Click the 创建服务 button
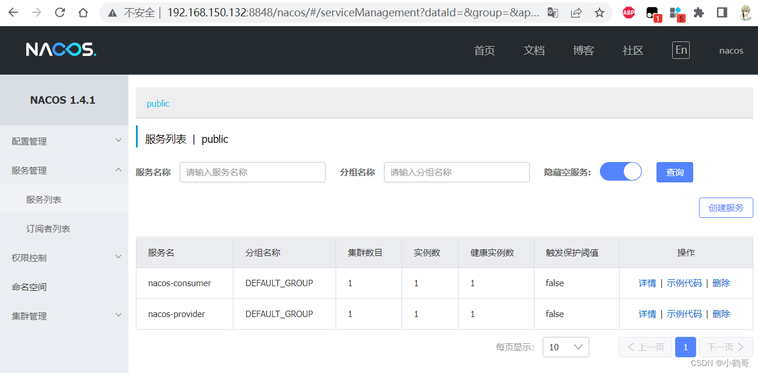The height and width of the screenshot is (373, 758). click(726, 207)
